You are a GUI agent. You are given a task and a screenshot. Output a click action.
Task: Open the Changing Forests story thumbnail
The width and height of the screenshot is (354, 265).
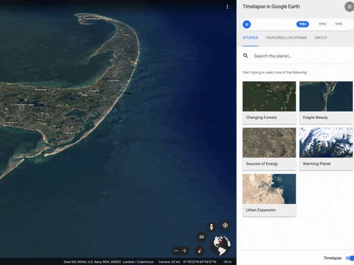269,96
